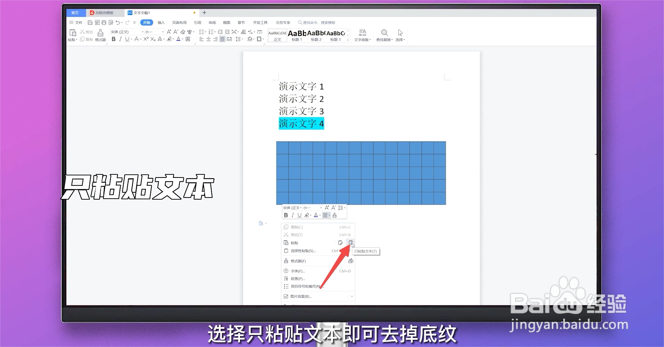Choose 选择性粘贴 from the context menu

coord(304,251)
